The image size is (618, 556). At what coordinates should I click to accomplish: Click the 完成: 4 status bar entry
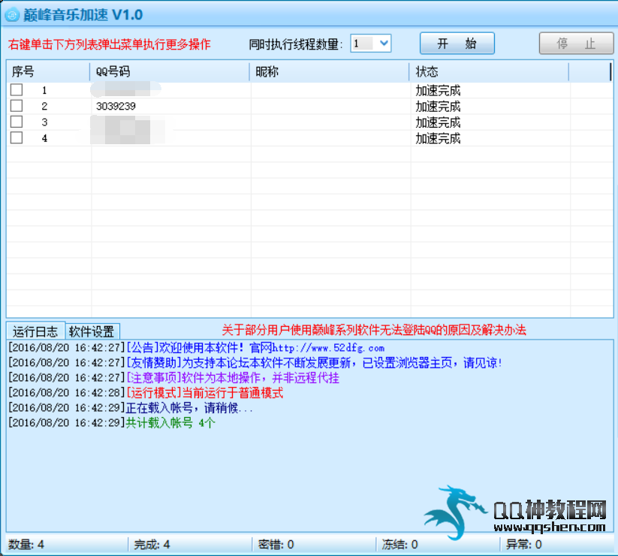pyautogui.click(x=152, y=545)
